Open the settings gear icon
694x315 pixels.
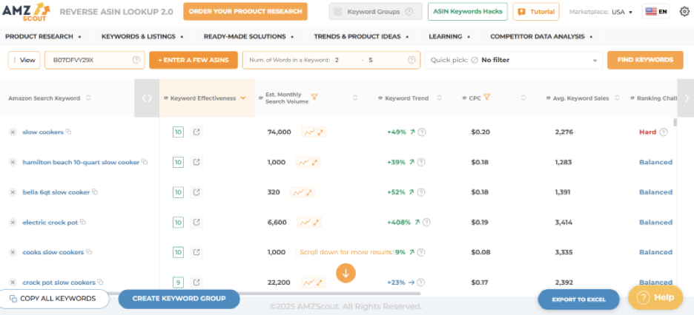[684, 12]
